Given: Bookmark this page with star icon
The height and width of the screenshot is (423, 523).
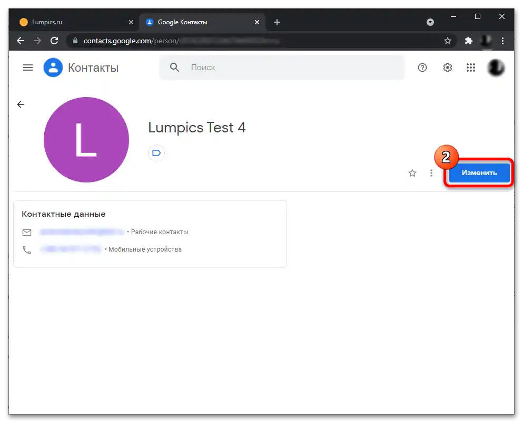Looking at the screenshot, I should (448, 41).
